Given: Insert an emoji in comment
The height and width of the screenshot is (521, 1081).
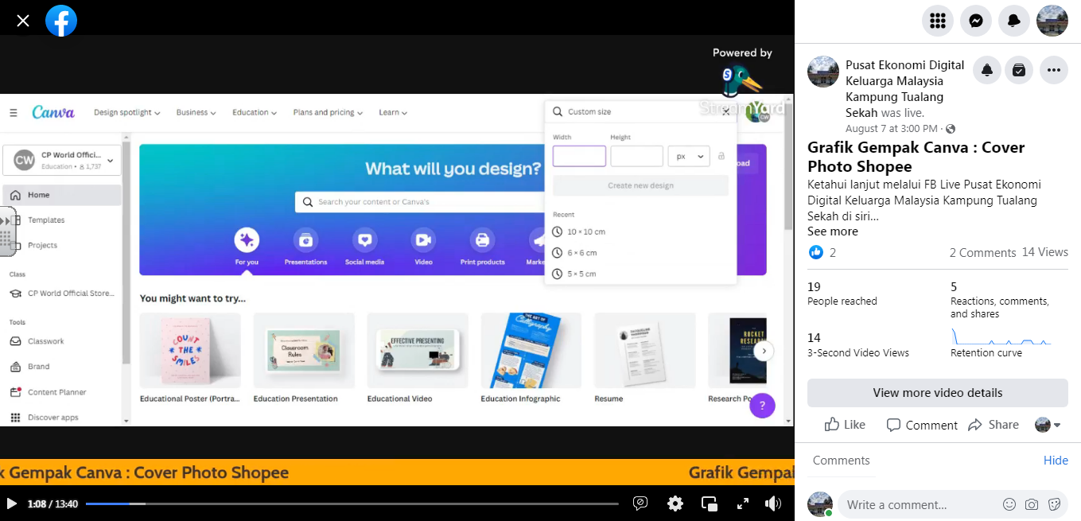Looking at the screenshot, I should tap(1009, 504).
